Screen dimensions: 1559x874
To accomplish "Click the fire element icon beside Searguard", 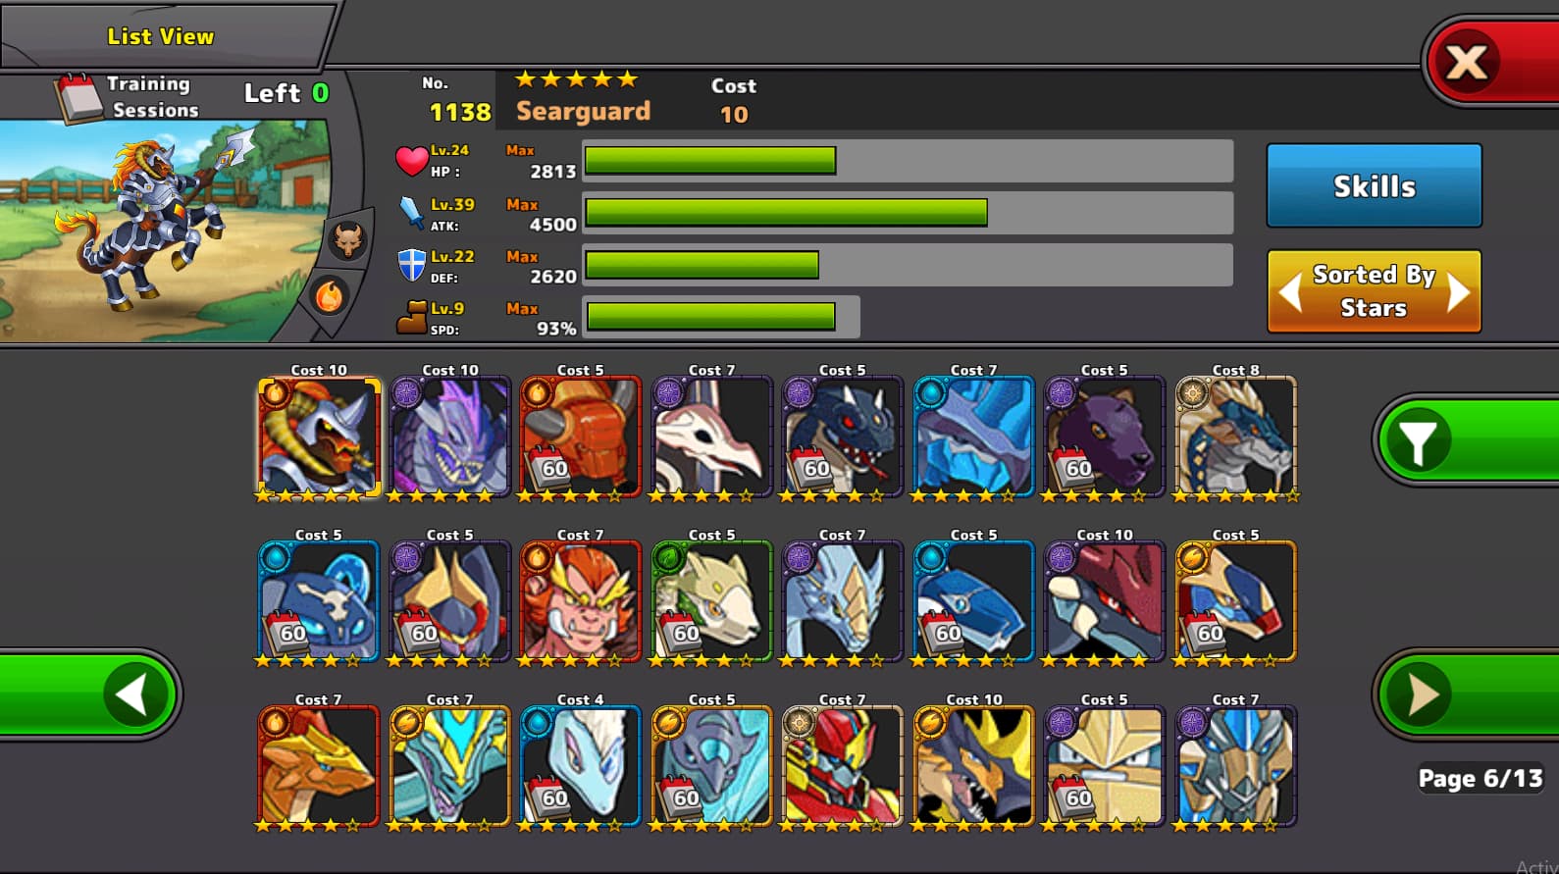I will (x=329, y=295).
